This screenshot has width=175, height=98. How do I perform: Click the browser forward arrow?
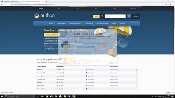[5, 5]
